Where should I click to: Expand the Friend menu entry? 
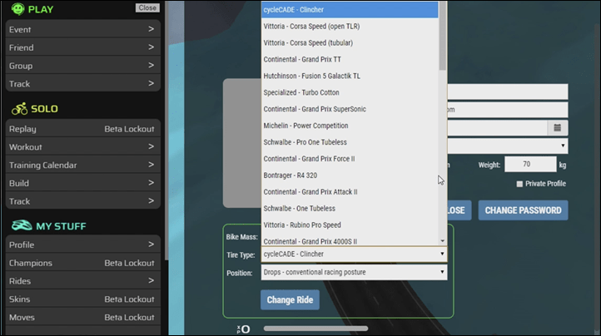click(82, 47)
